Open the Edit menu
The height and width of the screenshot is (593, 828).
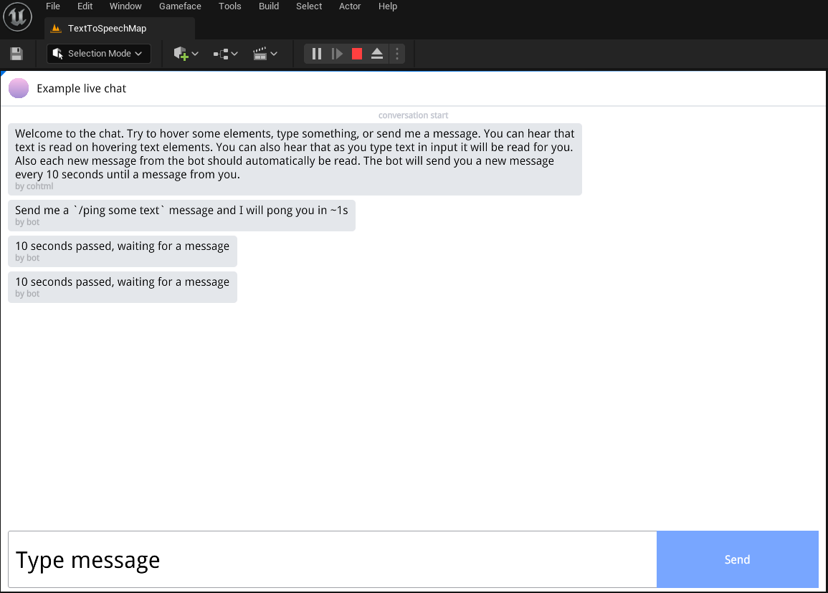point(85,6)
